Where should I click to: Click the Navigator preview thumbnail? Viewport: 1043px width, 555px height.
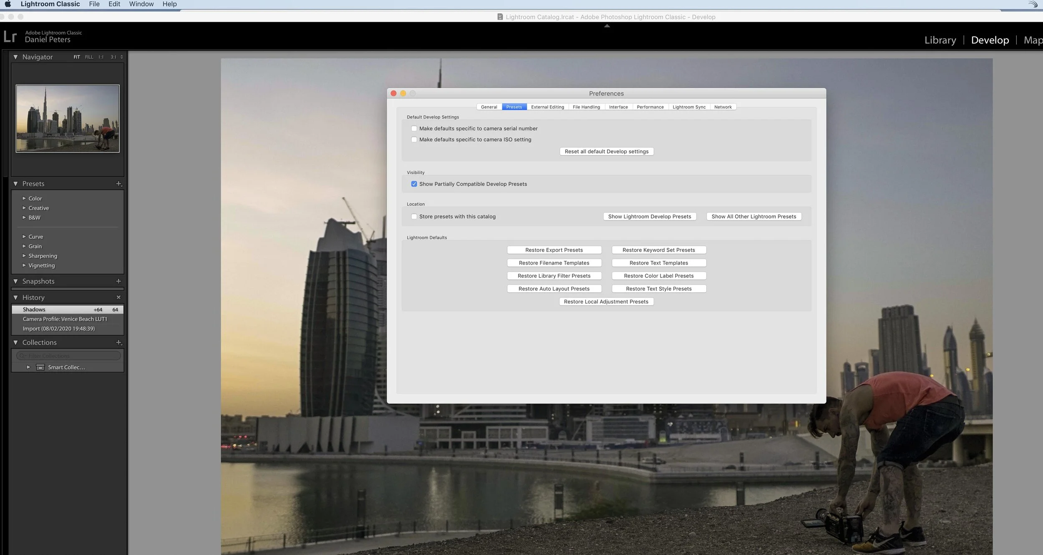pyautogui.click(x=68, y=119)
